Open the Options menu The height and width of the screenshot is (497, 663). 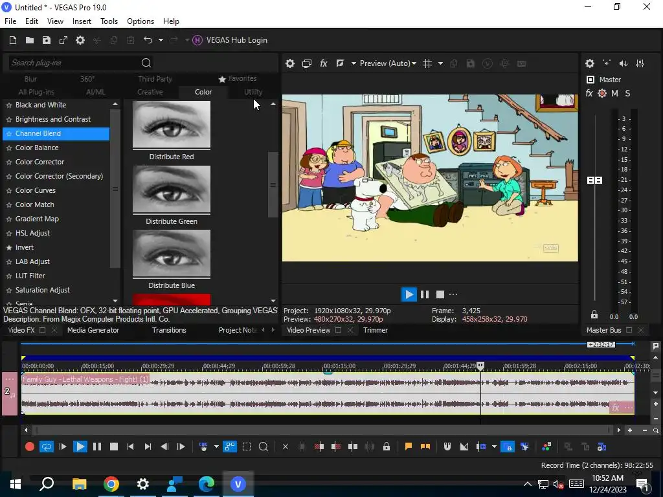pyautogui.click(x=140, y=21)
